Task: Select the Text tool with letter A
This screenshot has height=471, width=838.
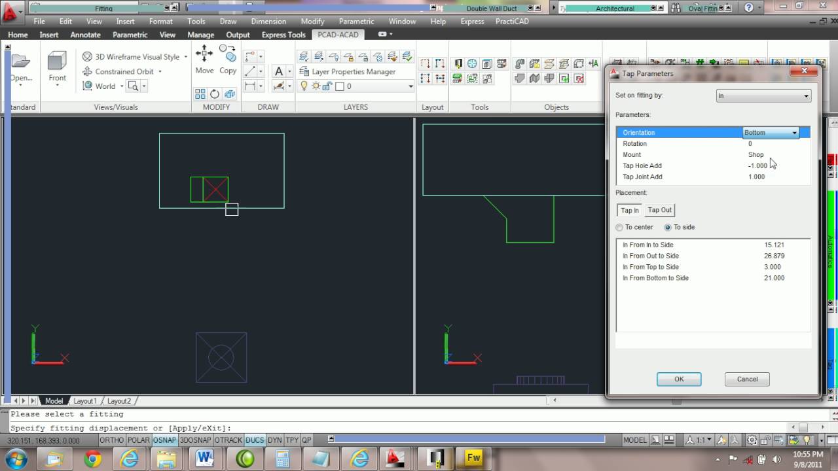Action: (x=279, y=71)
